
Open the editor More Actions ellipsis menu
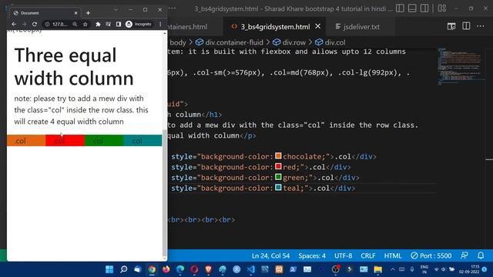[x=481, y=26]
